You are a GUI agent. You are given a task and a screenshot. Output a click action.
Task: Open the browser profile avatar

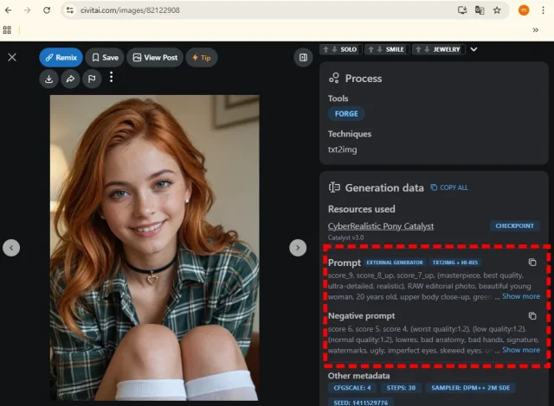pyautogui.click(x=524, y=10)
